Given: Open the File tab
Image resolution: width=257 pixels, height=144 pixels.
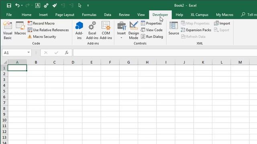Looking at the screenshot, I should (x=9, y=15).
